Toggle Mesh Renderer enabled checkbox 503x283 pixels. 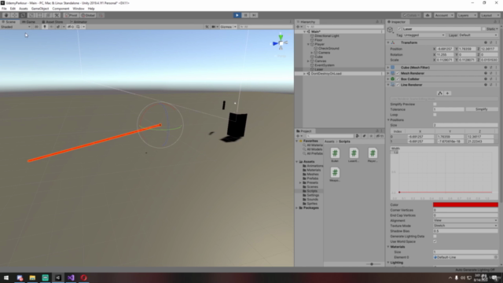[398, 73]
